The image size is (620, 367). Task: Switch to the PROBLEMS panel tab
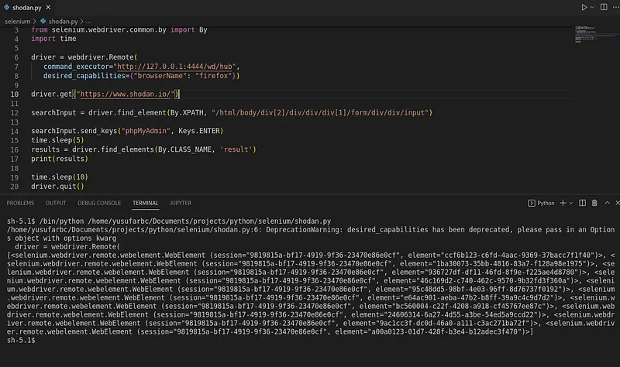(20, 203)
